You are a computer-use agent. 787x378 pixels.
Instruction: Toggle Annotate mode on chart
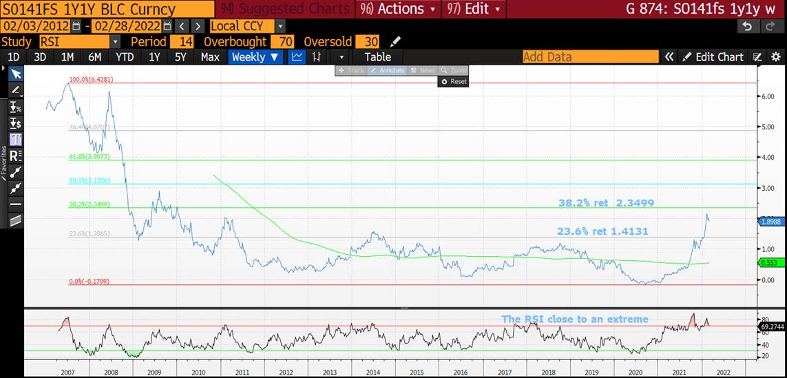click(x=387, y=70)
